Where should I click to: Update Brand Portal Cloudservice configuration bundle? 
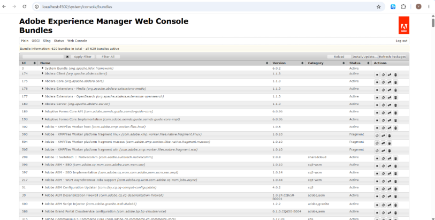click(x=389, y=213)
